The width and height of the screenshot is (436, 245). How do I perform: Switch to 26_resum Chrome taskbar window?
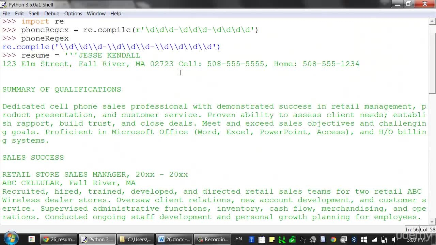pos(59,240)
